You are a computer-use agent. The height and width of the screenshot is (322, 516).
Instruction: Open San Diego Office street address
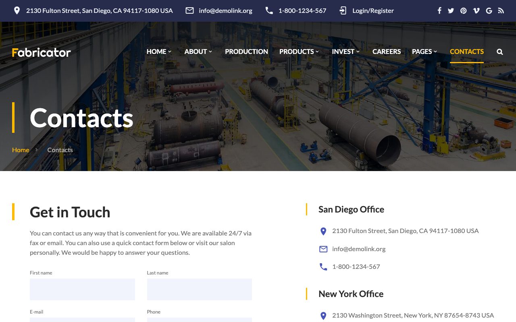[406, 231]
